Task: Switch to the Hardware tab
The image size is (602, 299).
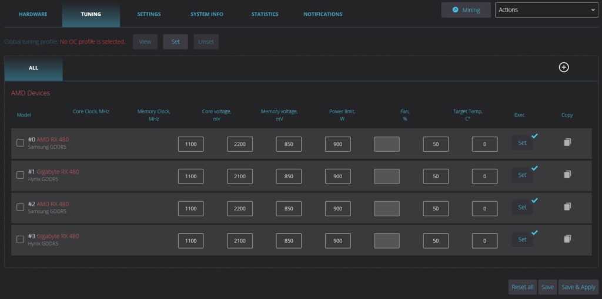Action: click(33, 14)
